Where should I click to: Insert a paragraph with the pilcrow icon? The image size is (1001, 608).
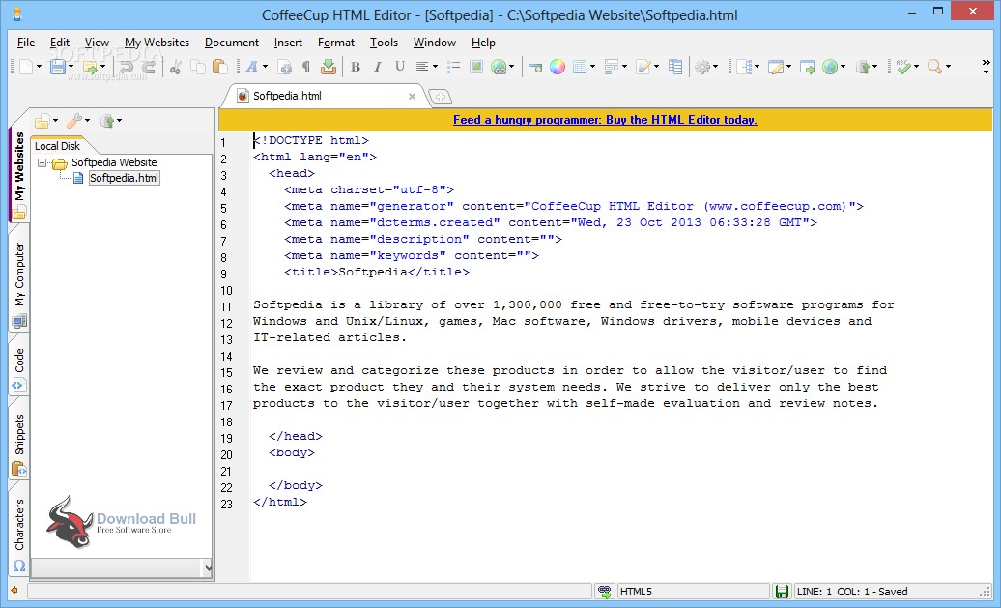point(305,67)
